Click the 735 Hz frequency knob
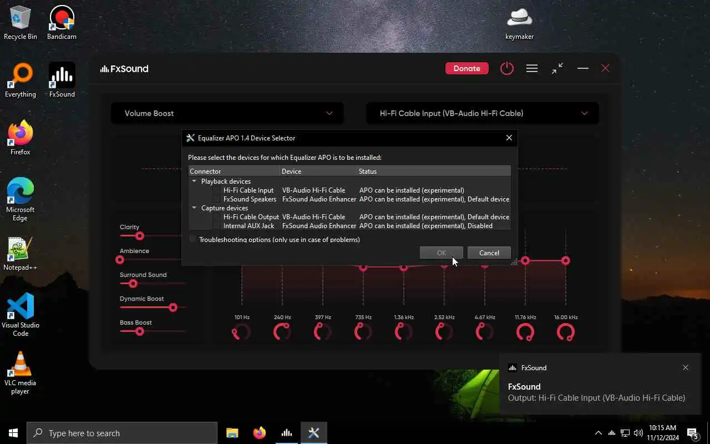 pyautogui.click(x=363, y=332)
